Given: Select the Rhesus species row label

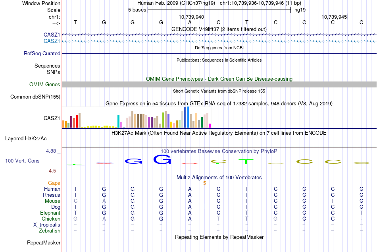Looking at the screenshot, I should click(x=52, y=195).
